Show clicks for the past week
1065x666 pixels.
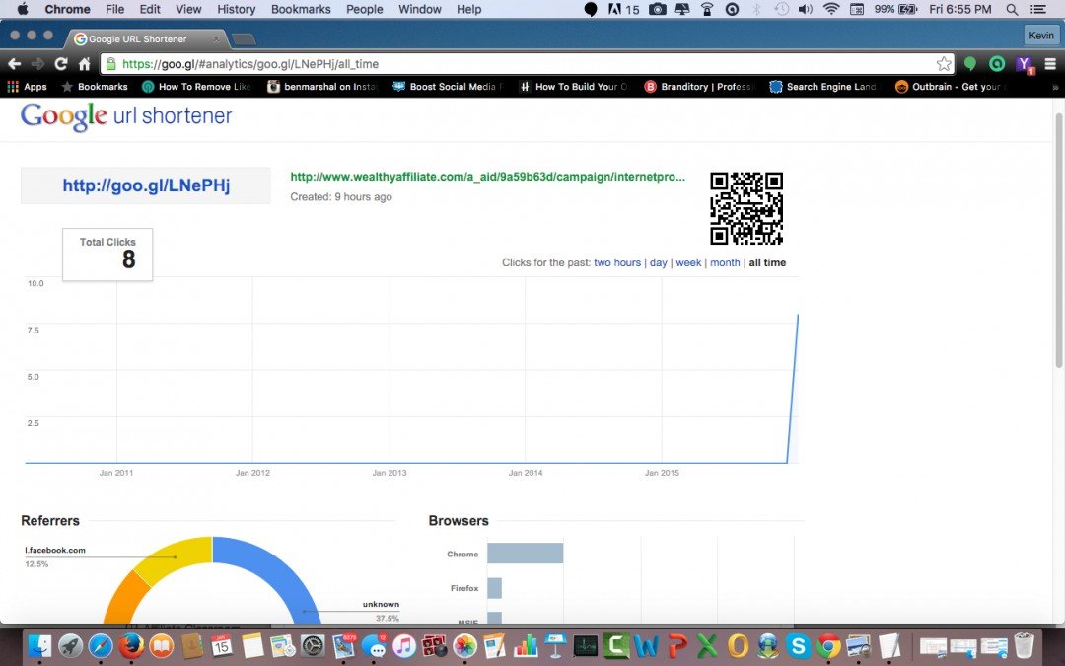coord(688,263)
